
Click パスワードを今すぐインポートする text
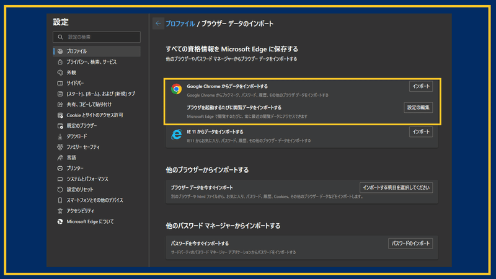tap(200, 244)
